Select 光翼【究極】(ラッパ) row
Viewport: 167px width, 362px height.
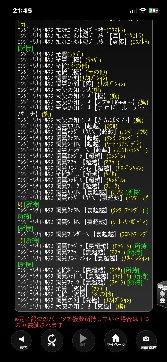(62, 288)
